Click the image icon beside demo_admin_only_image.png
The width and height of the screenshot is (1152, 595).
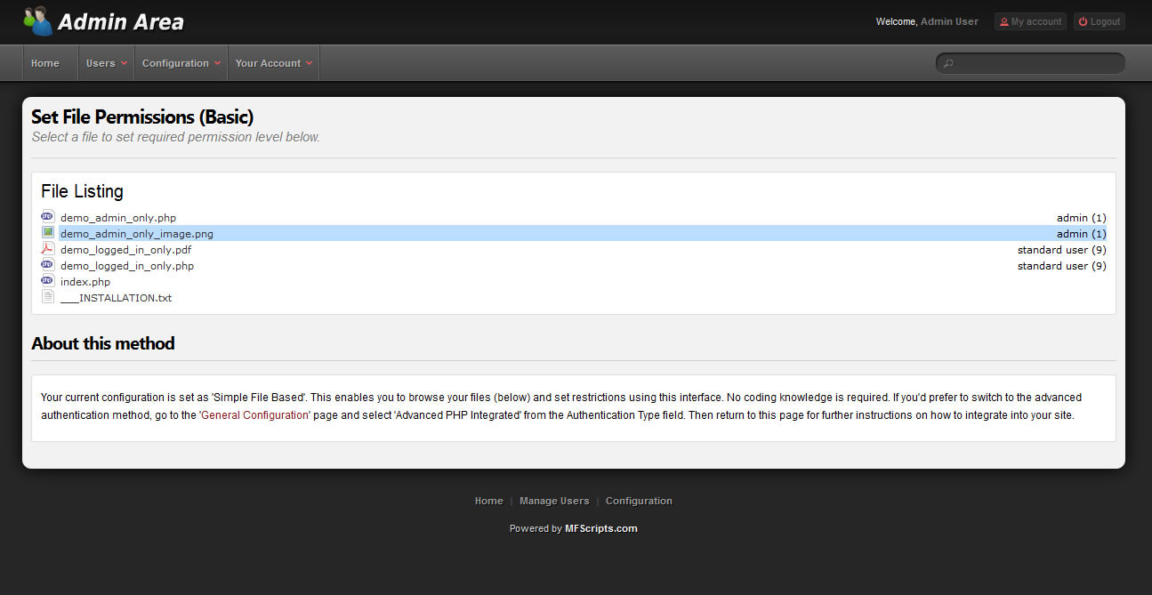pos(48,232)
